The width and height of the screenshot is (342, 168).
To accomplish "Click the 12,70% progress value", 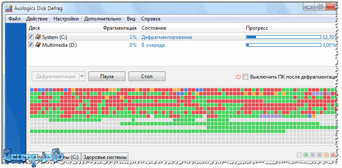I will pyautogui.click(x=329, y=37).
